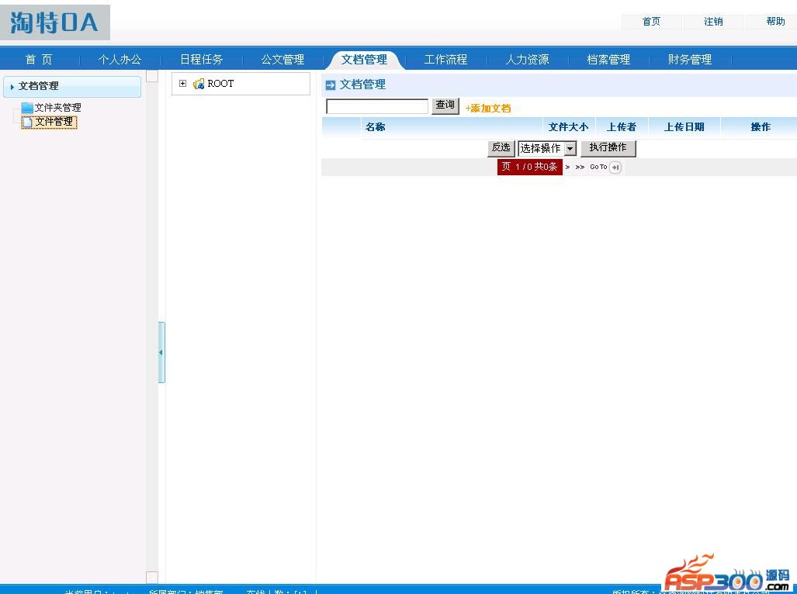797x594 pixels.
Task: Focus the document search input field
Action: (377, 106)
